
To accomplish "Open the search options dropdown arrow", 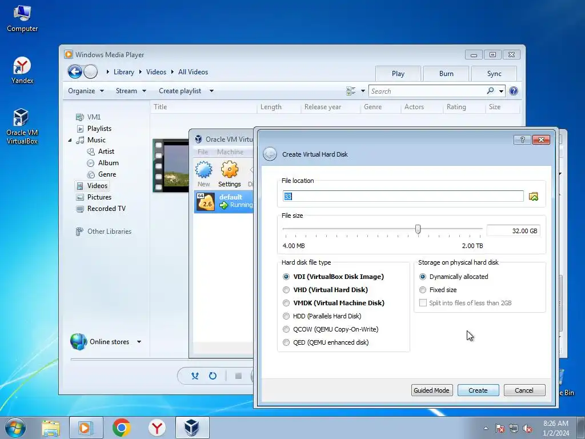I will (501, 91).
